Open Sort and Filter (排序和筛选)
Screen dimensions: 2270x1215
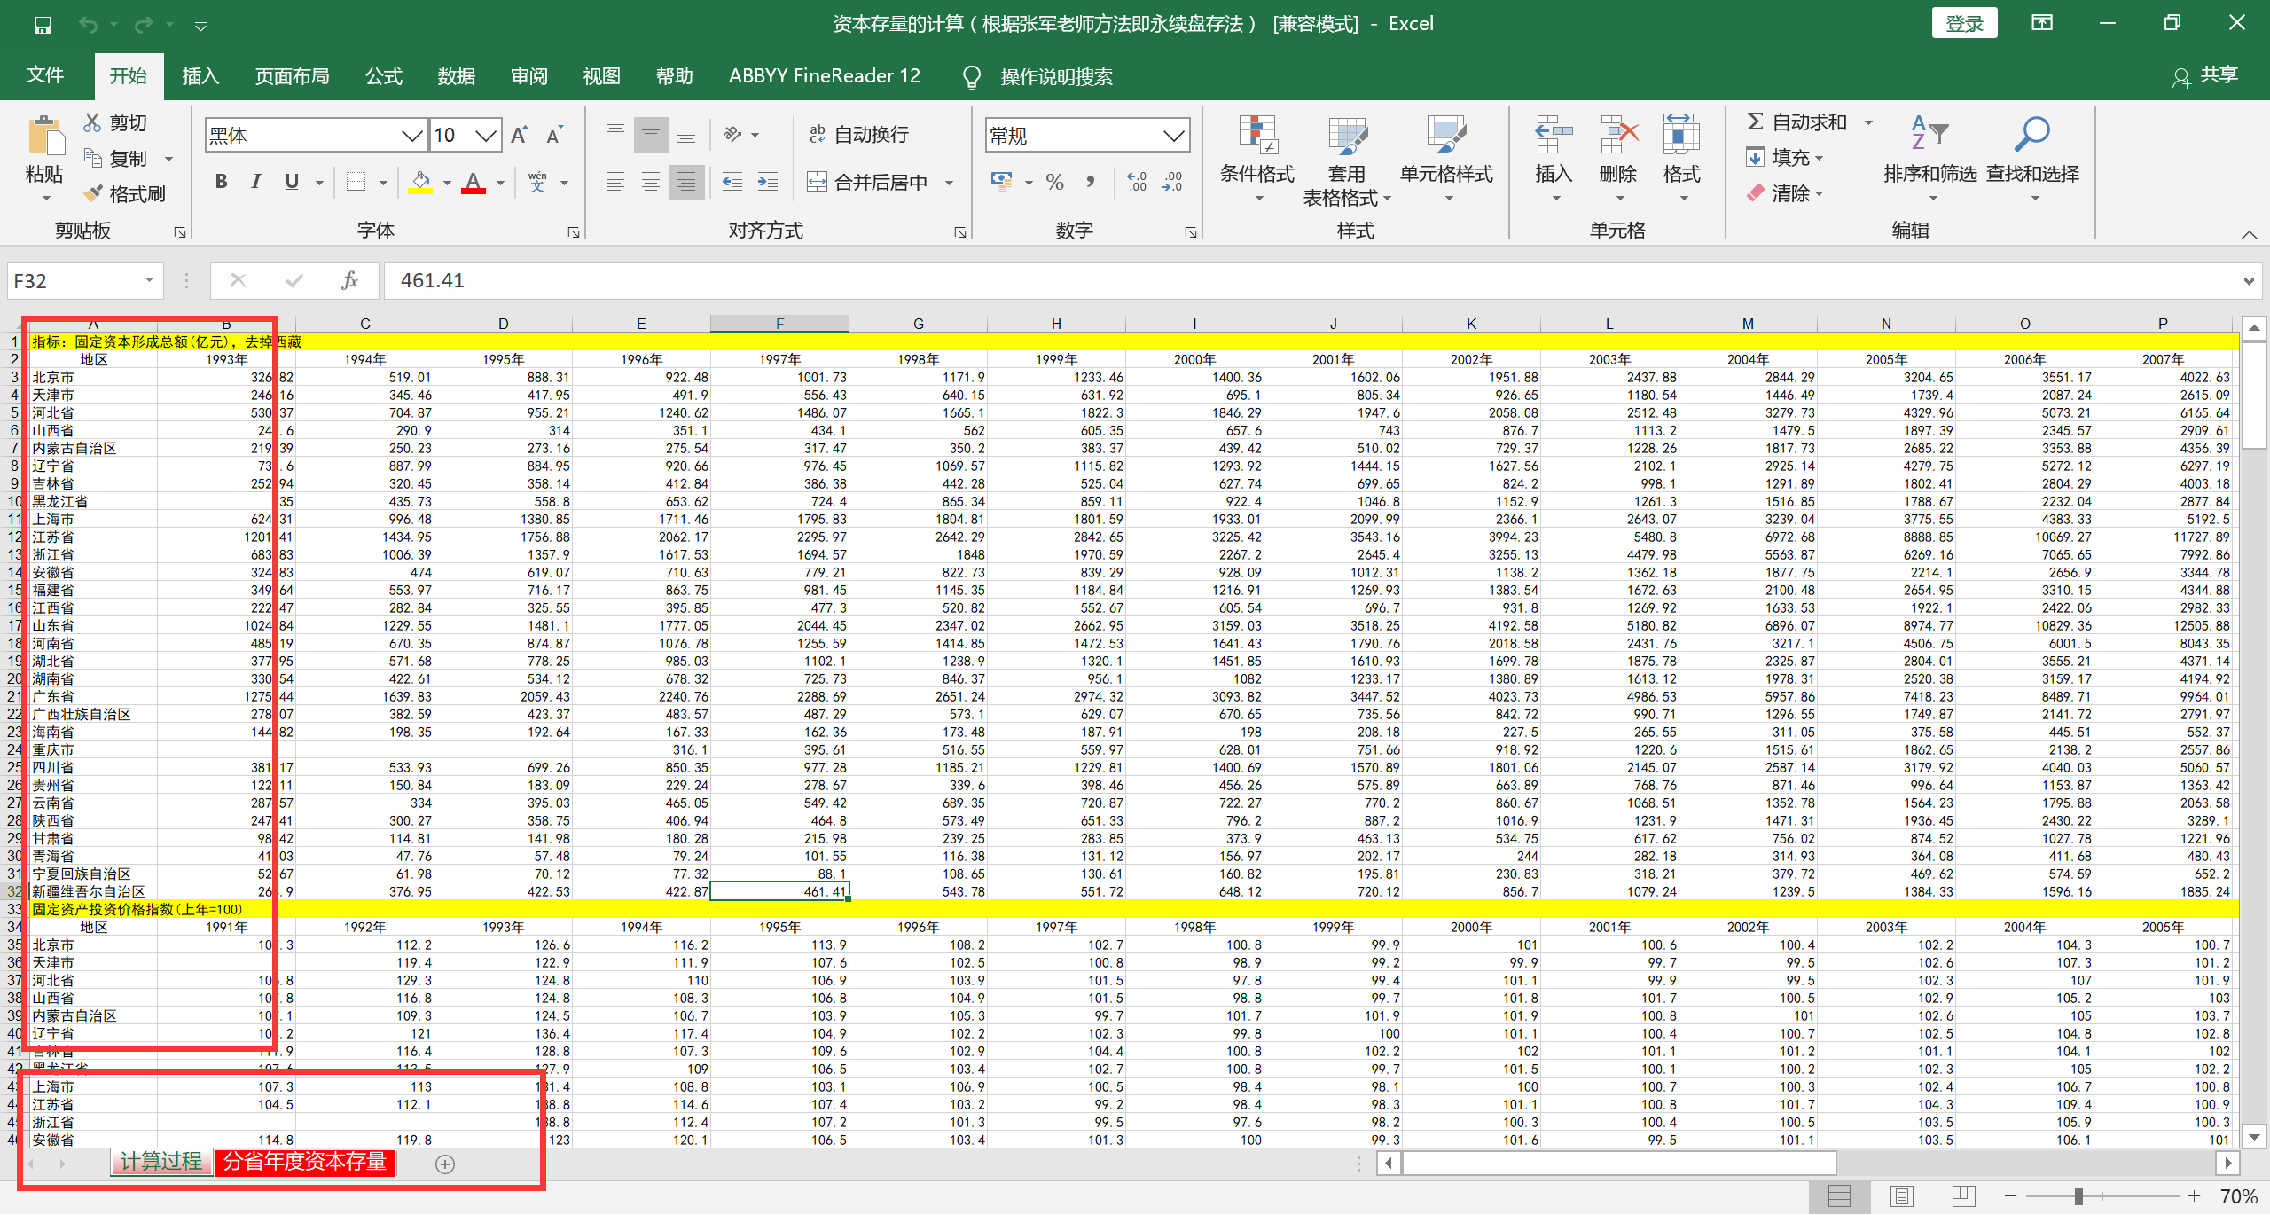[1930, 160]
